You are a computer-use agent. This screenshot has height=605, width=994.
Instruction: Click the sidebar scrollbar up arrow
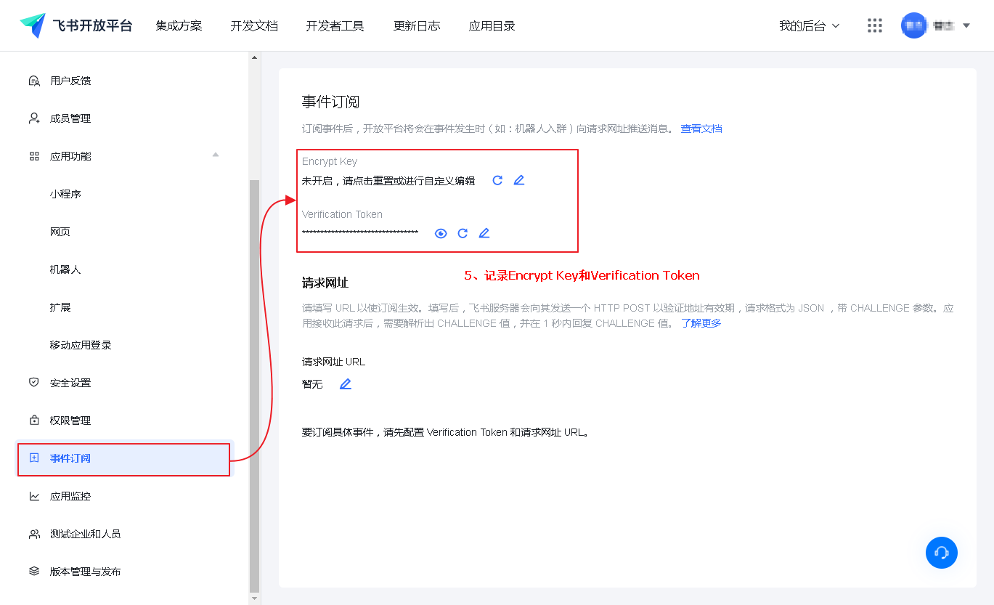click(254, 57)
